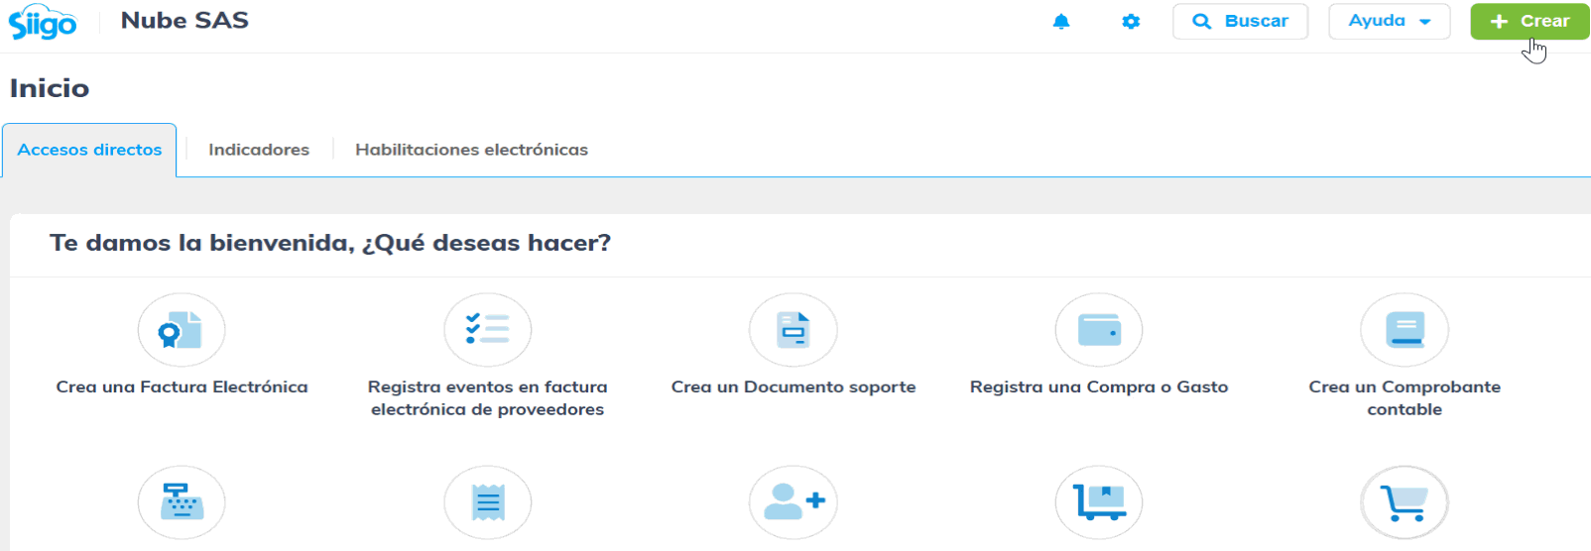Click the Siigo logo

pyautogui.click(x=43, y=22)
